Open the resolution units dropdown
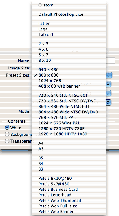 pos(109,102)
